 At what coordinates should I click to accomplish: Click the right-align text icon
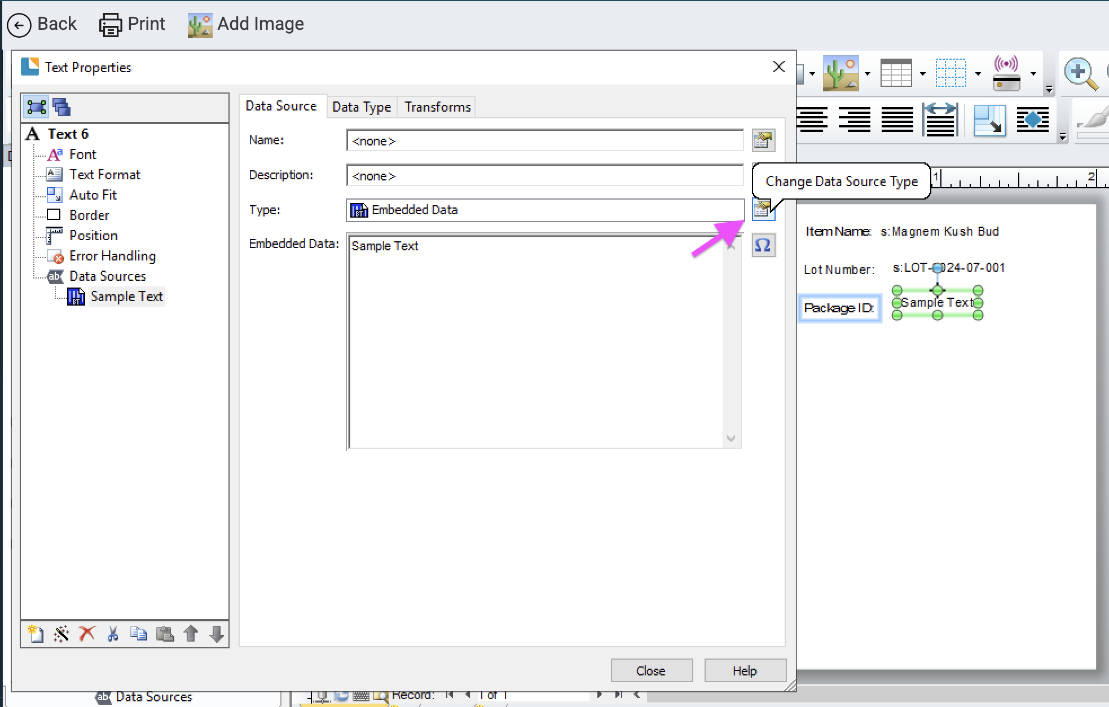click(x=854, y=120)
